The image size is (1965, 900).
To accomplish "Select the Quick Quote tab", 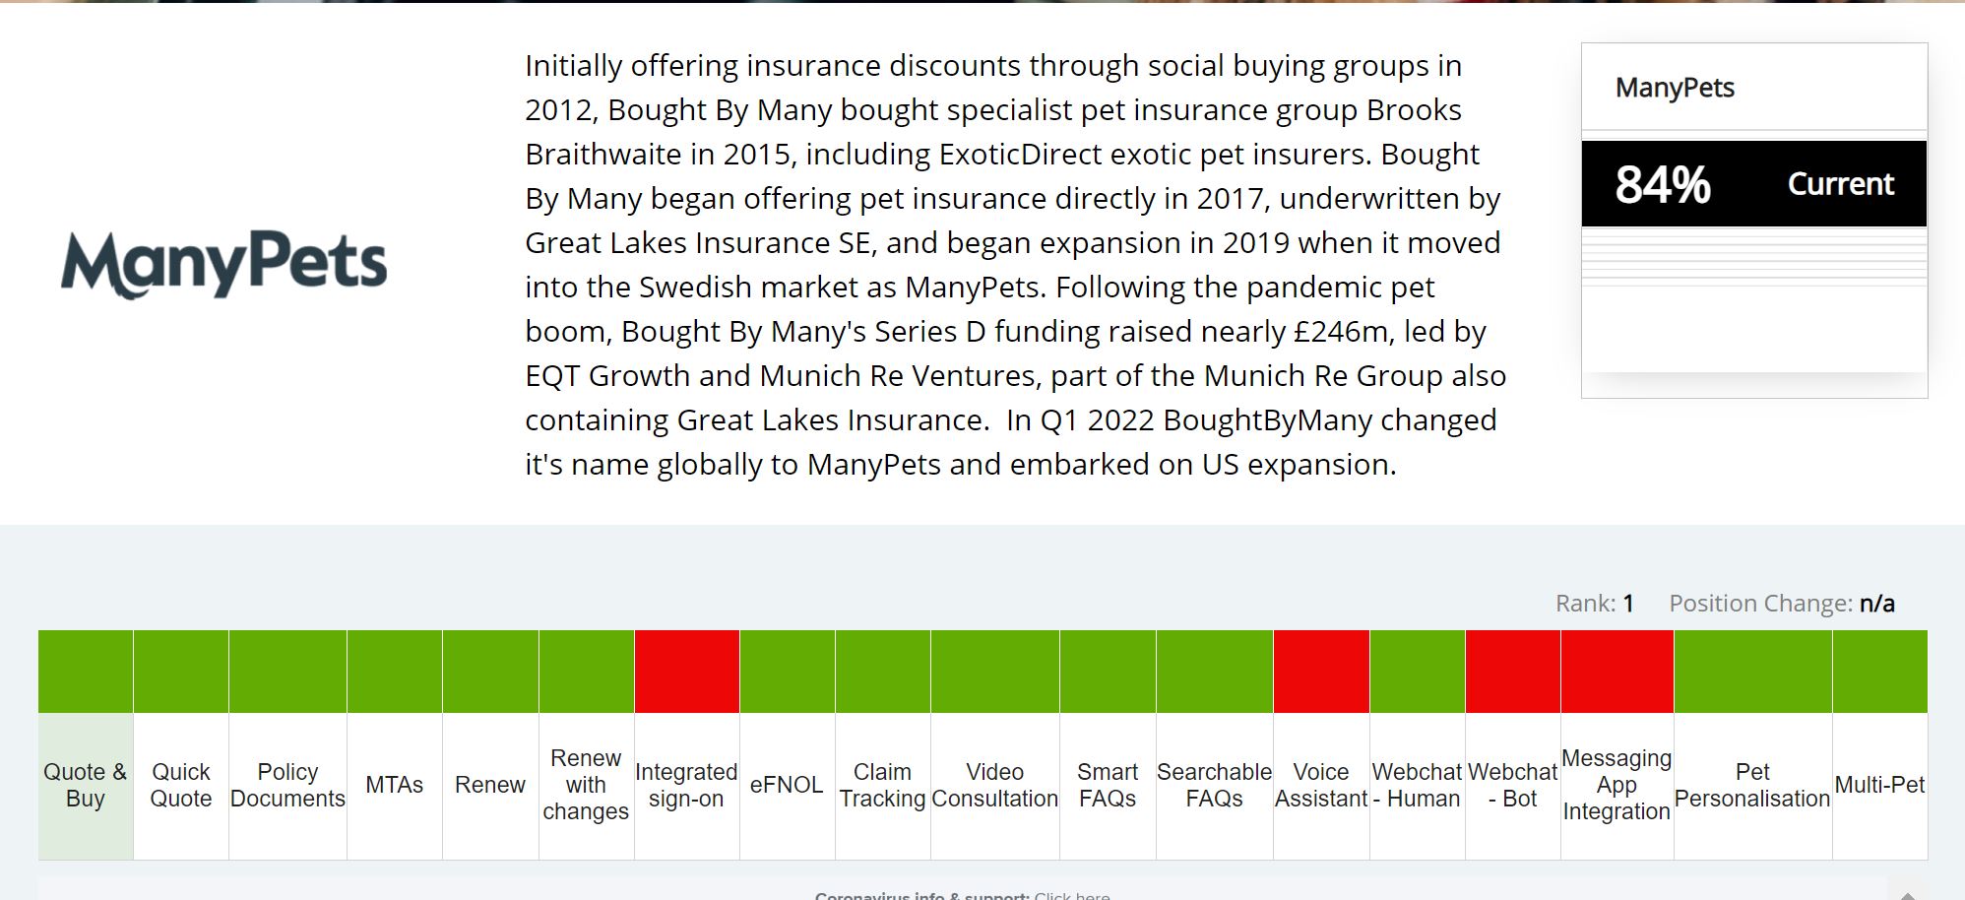I will pyautogui.click(x=181, y=785).
